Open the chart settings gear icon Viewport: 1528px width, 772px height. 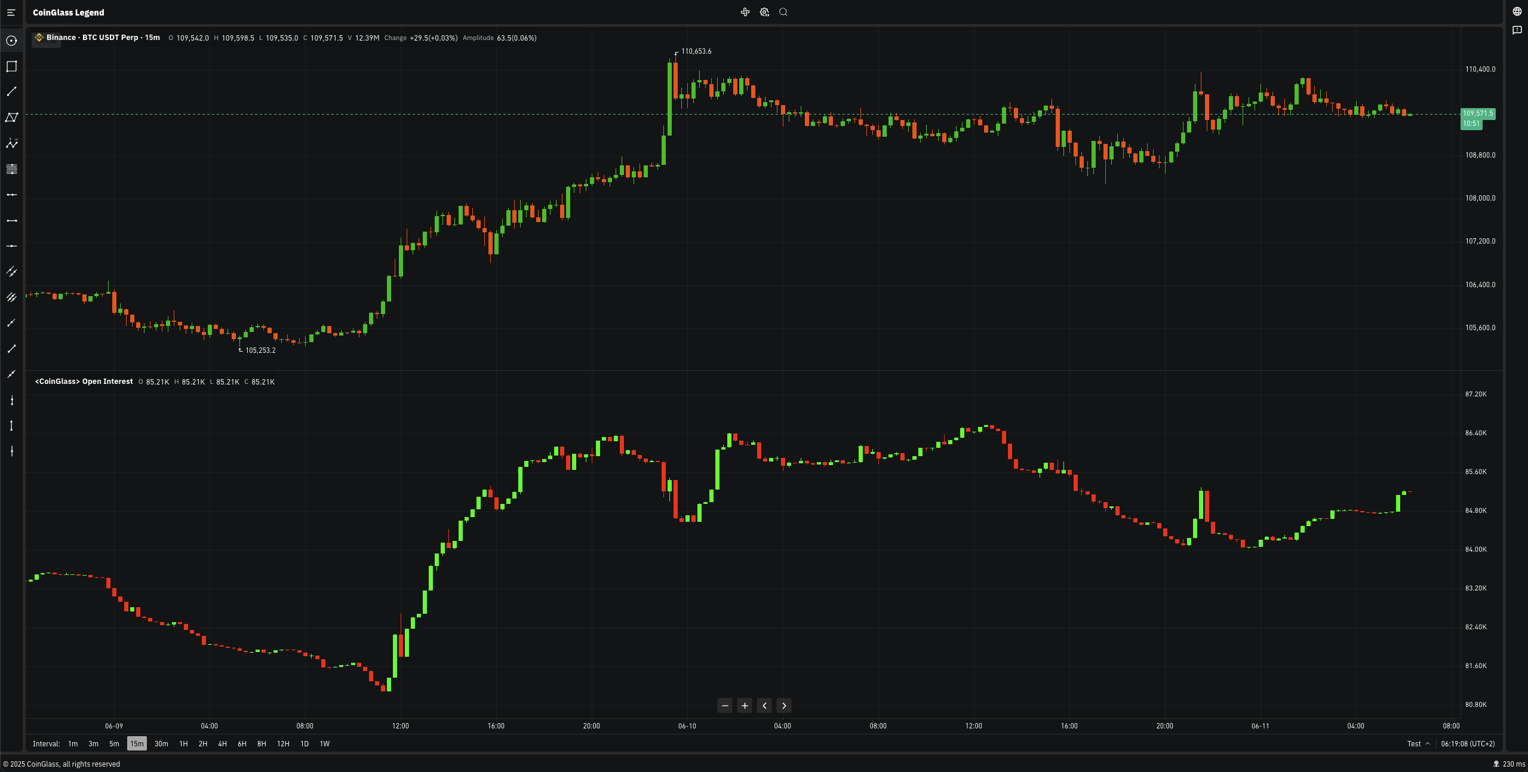pyautogui.click(x=764, y=12)
